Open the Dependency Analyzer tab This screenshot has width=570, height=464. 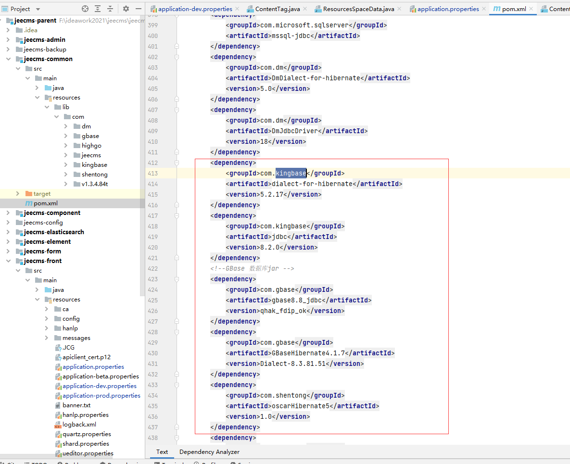209,452
